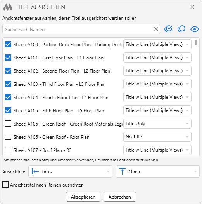Screen dimensions: 202x204
Task: Open title type dropdown for Sheet A101
Action: click(157, 58)
